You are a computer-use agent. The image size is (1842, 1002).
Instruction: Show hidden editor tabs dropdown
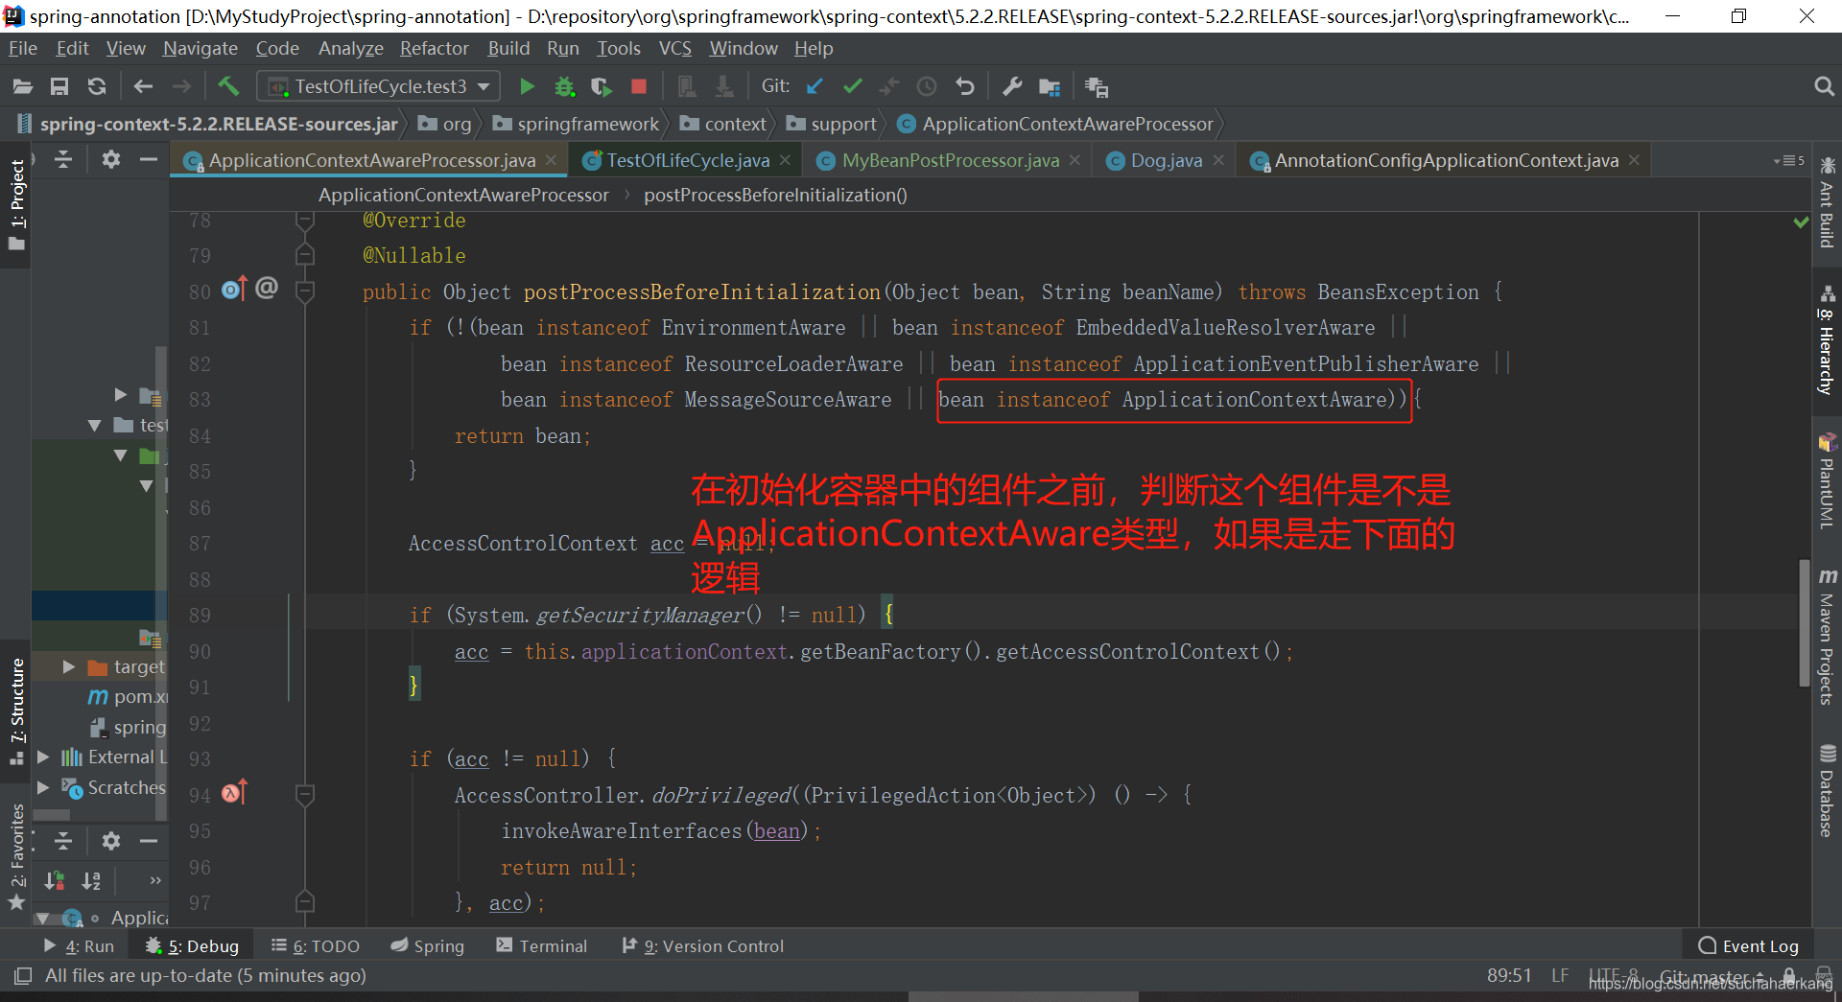[1789, 160]
